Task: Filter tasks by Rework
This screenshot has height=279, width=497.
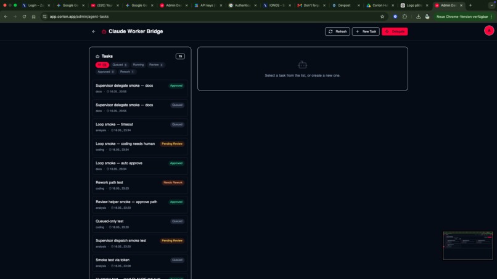Action: click(x=127, y=72)
